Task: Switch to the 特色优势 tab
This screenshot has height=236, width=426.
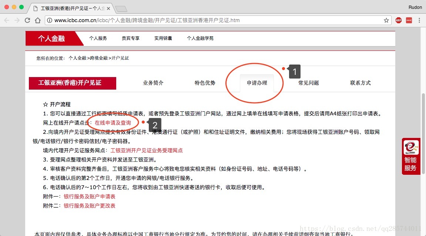Action: (205, 83)
